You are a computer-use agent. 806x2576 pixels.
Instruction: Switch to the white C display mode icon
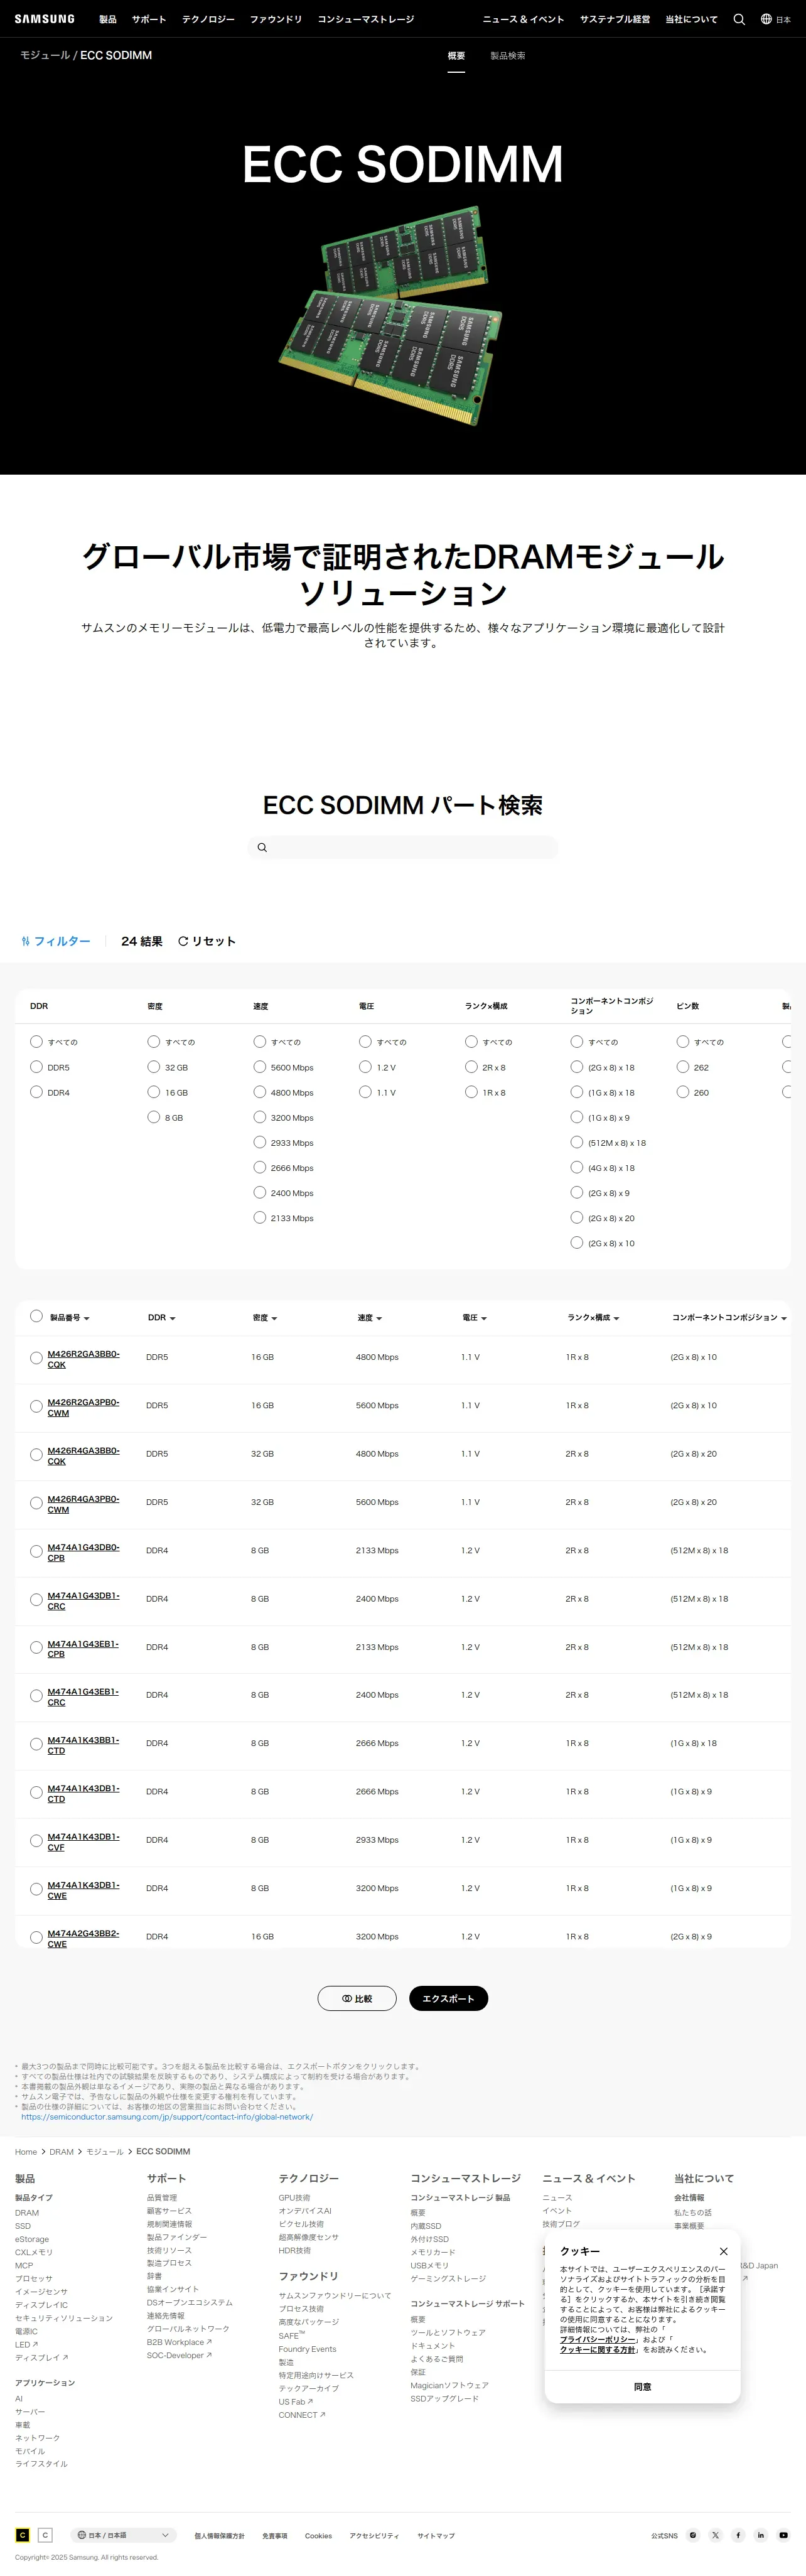pyautogui.click(x=45, y=2535)
